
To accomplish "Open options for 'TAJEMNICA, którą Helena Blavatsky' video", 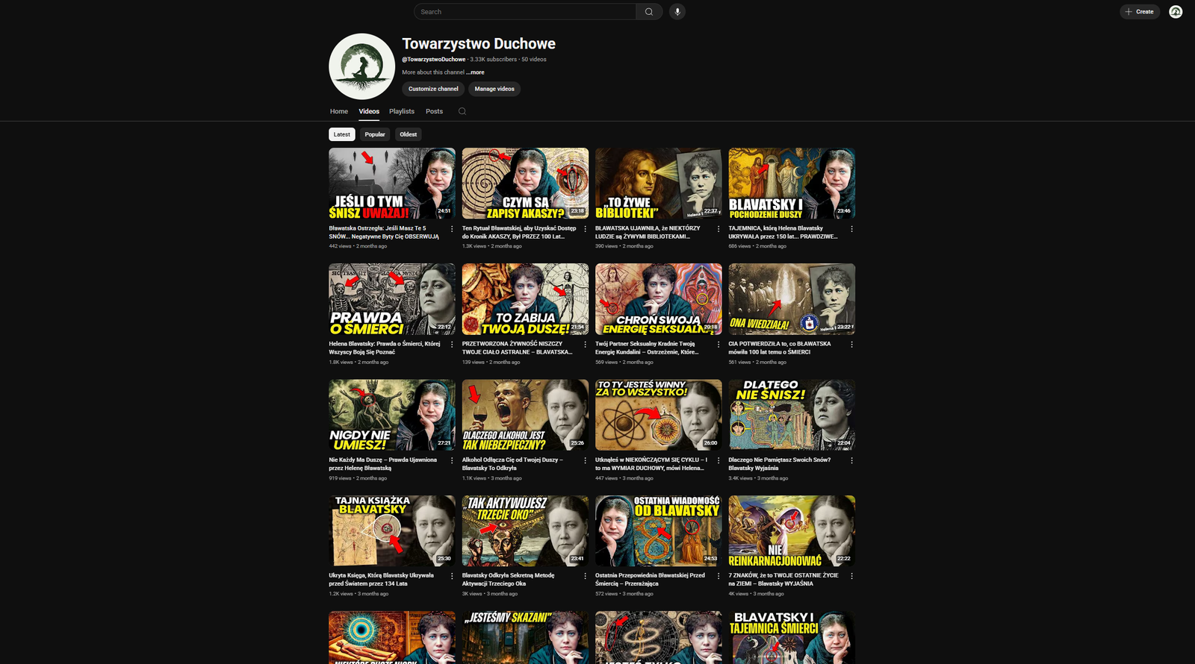I will pos(851,229).
